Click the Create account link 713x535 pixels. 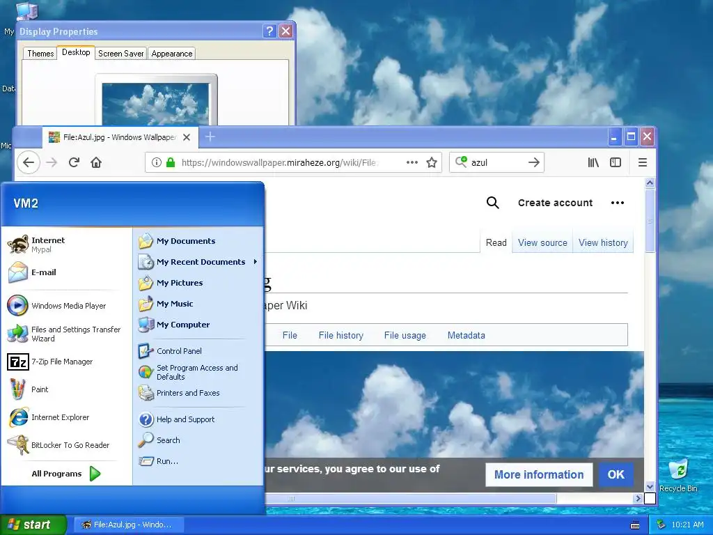[x=555, y=203]
